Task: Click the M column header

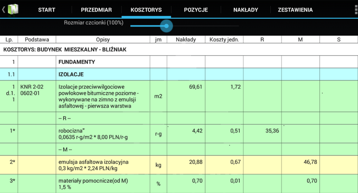Action: coord(300,39)
